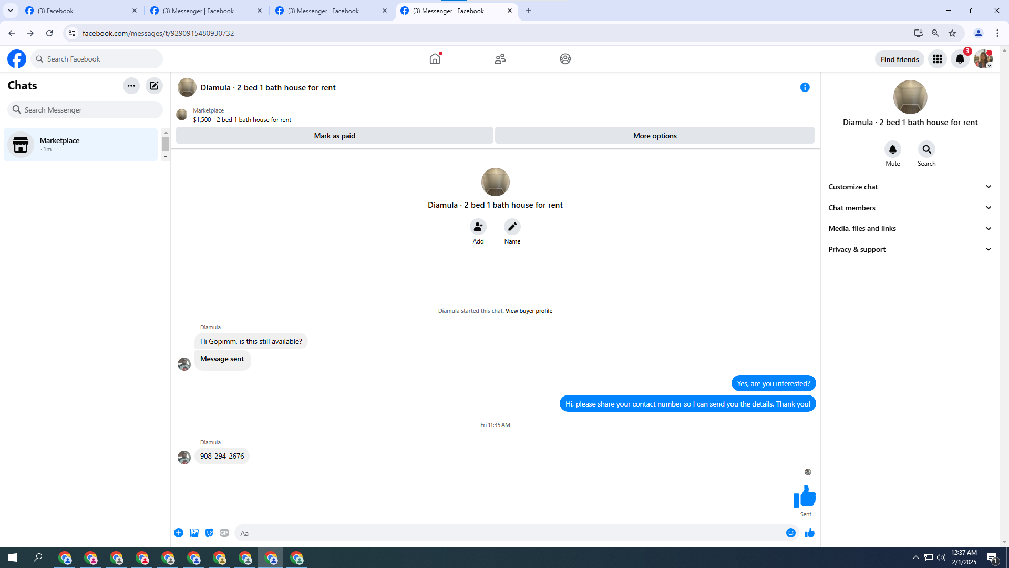Go to the Home feed icon
1009x568 pixels.
click(x=435, y=59)
